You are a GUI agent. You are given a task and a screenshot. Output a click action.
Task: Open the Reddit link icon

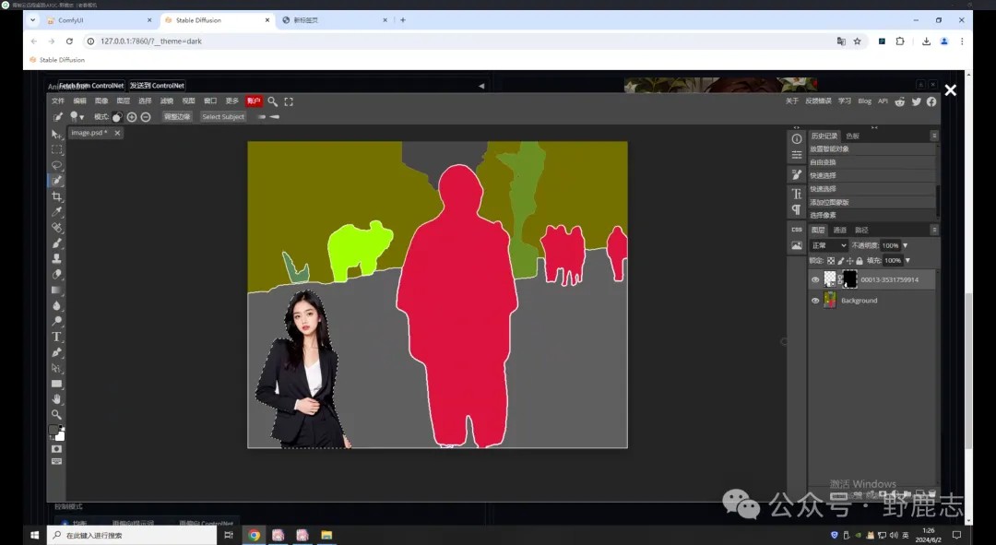[x=899, y=101]
